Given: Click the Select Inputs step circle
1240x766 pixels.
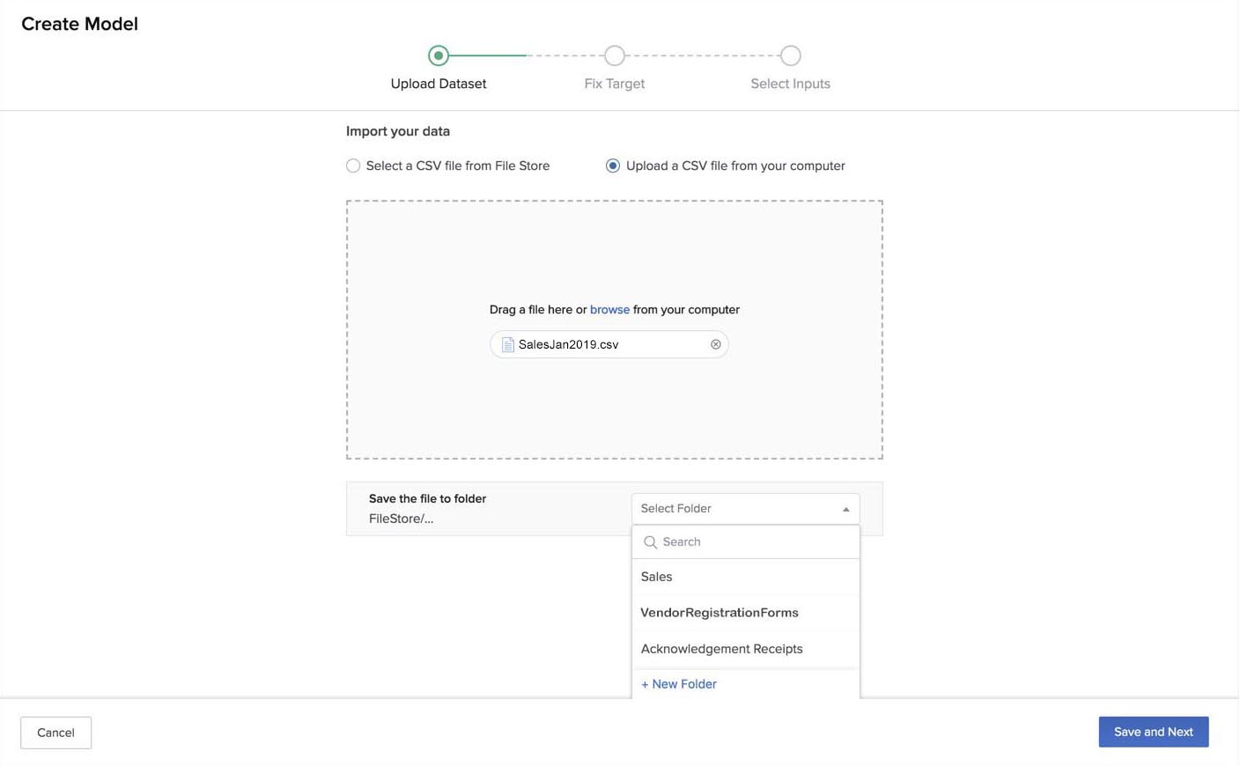Looking at the screenshot, I should (790, 55).
